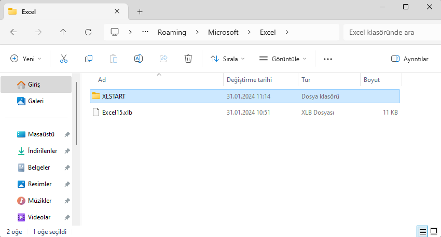The height and width of the screenshot is (237, 441).
Task: Open a new tab with plus
Action: click(x=140, y=11)
